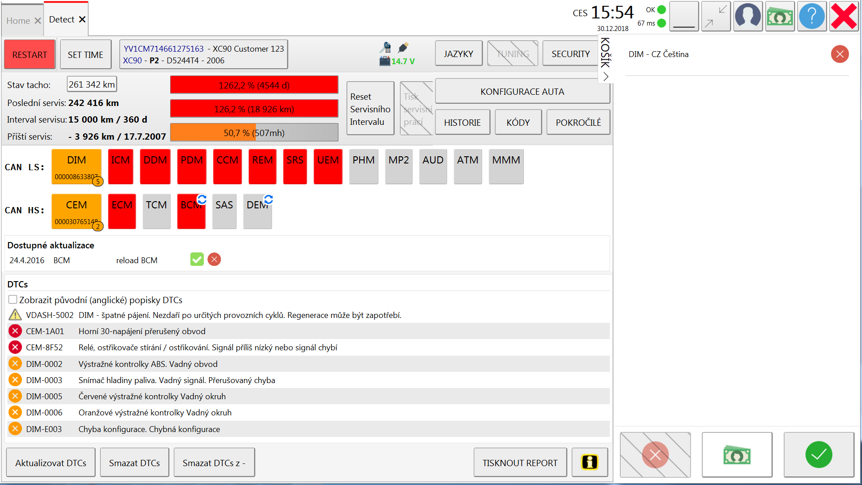Open the Smazat DTCs z - dropdown
This screenshot has height=485, width=862.
(214, 463)
